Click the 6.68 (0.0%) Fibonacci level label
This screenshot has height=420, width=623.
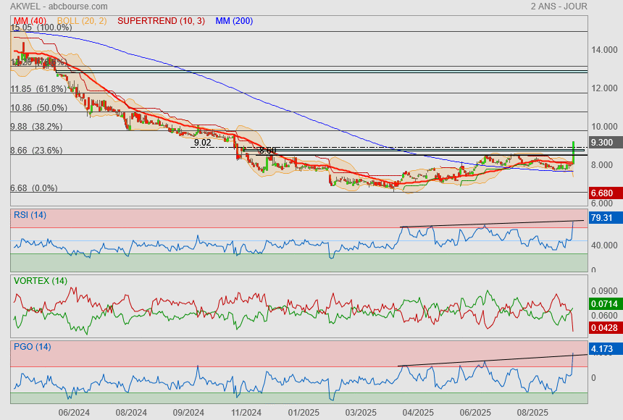(33, 188)
